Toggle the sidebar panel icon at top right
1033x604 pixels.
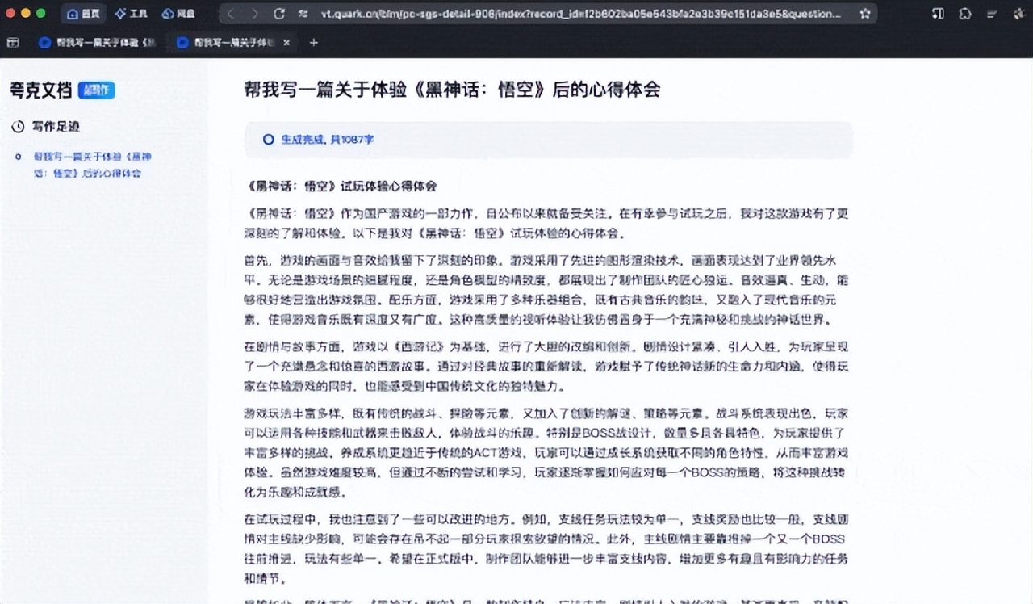point(938,14)
